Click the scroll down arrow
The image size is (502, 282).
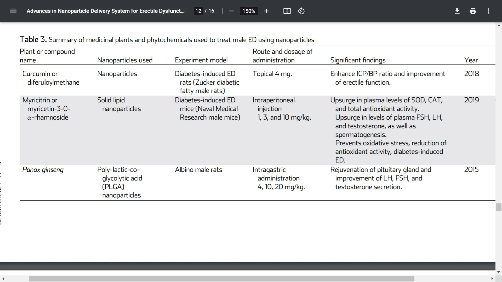[x=499, y=272]
